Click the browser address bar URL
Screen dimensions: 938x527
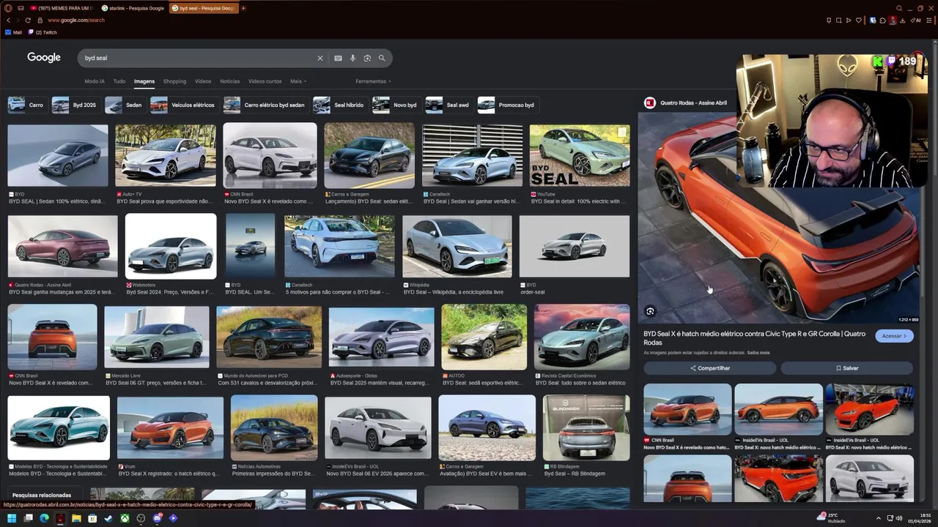pyautogui.click(x=76, y=20)
